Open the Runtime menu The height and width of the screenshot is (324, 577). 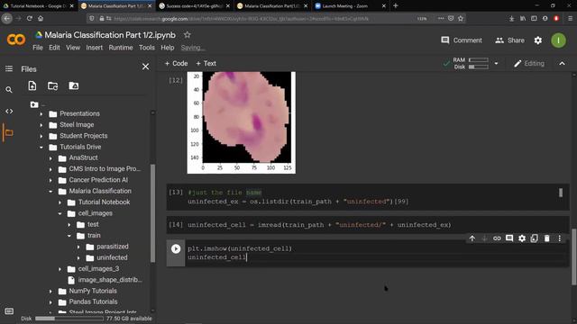[121, 48]
